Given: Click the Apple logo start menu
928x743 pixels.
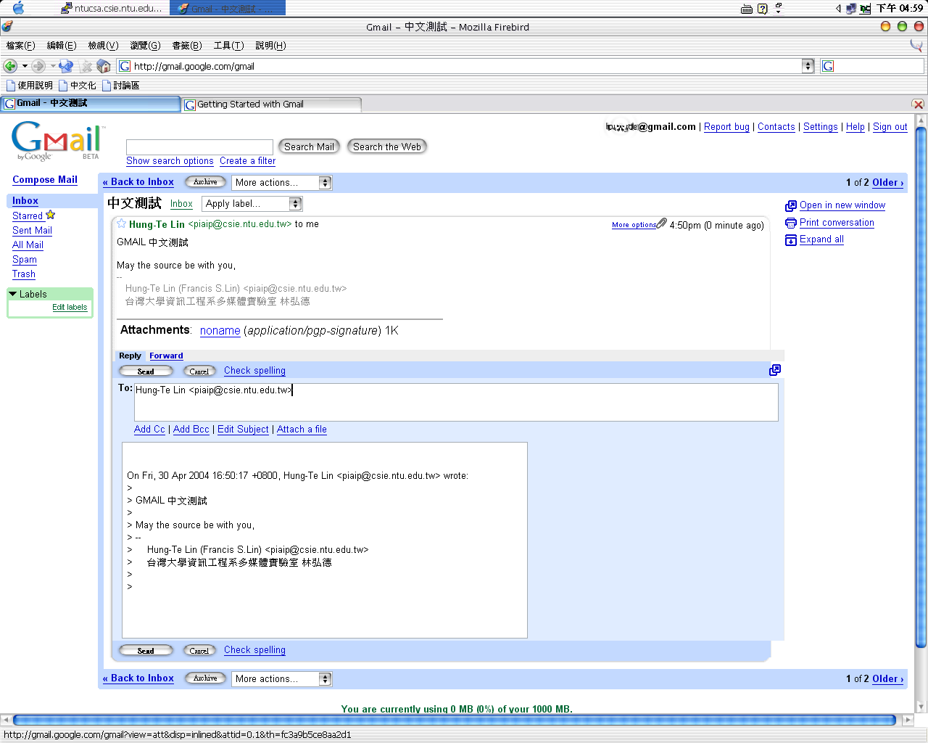Looking at the screenshot, I should (x=19, y=8).
